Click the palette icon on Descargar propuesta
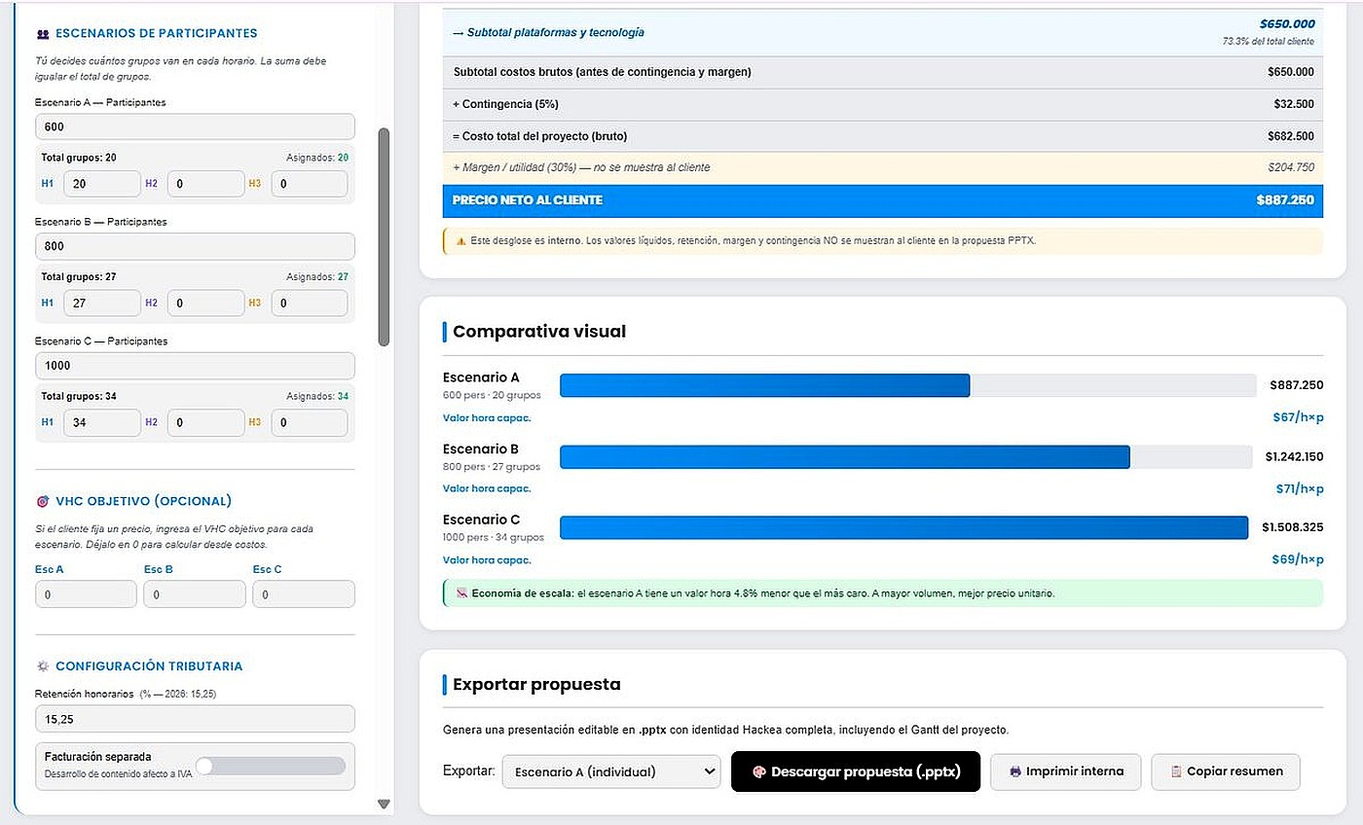The width and height of the screenshot is (1363, 825). tap(759, 771)
